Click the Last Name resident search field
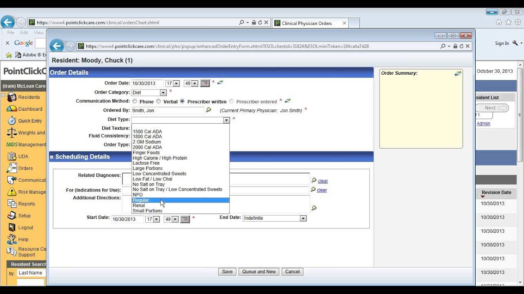This screenshot has width=524, height=294. [x=31, y=272]
